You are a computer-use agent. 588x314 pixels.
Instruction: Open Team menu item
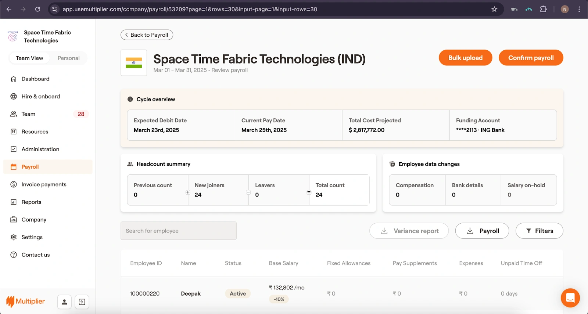(x=48, y=114)
